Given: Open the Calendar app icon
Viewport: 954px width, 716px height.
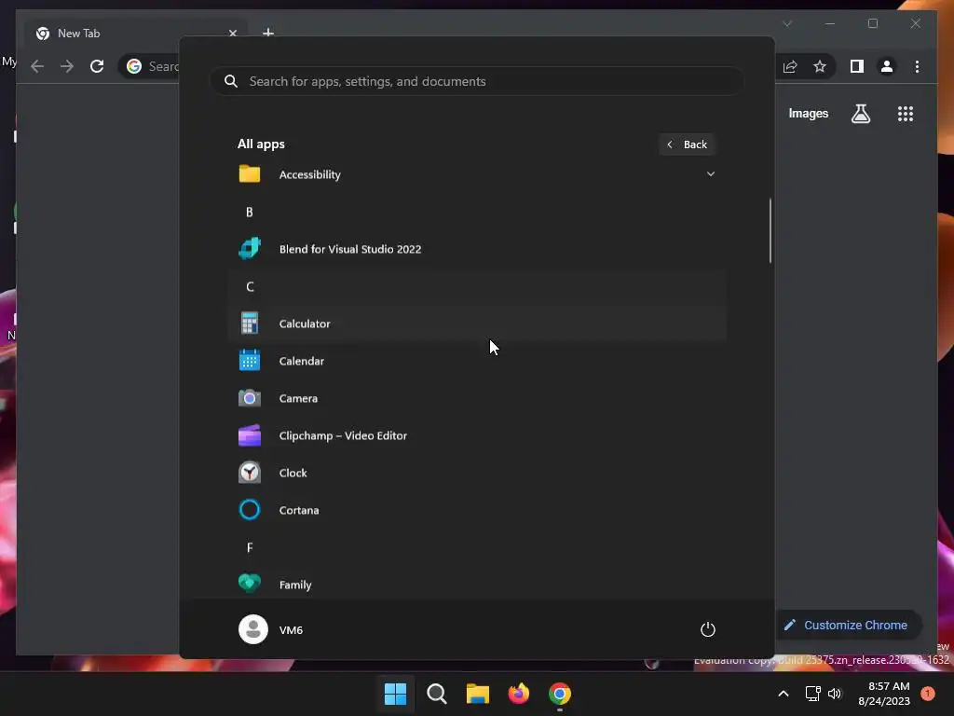Looking at the screenshot, I should tap(250, 361).
